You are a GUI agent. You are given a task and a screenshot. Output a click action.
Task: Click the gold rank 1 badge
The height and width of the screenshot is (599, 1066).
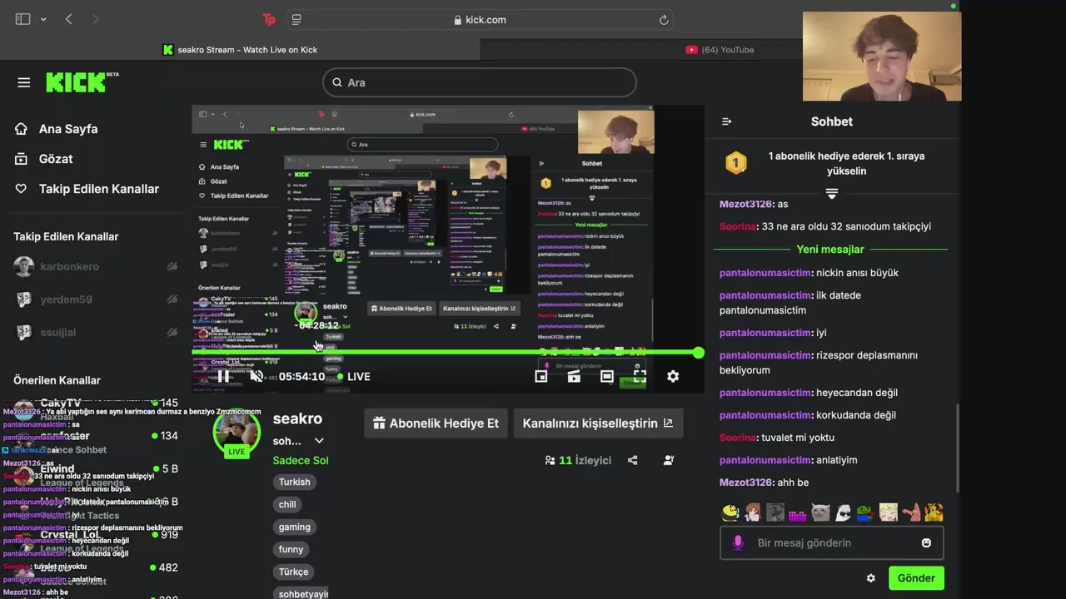click(735, 163)
